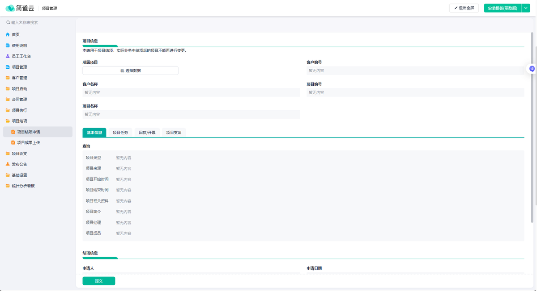Click the 项目来源 row label
The width and height of the screenshot is (537, 291).
click(94, 168)
